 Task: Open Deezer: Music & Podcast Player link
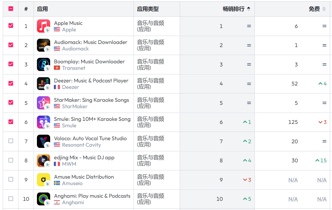click(x=91, y=81)
